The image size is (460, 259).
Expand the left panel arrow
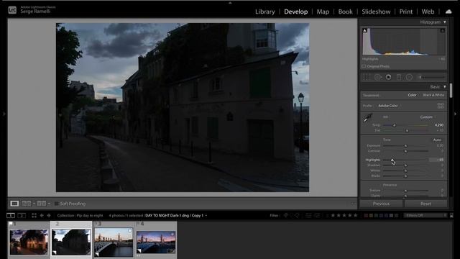coord(4,114)
